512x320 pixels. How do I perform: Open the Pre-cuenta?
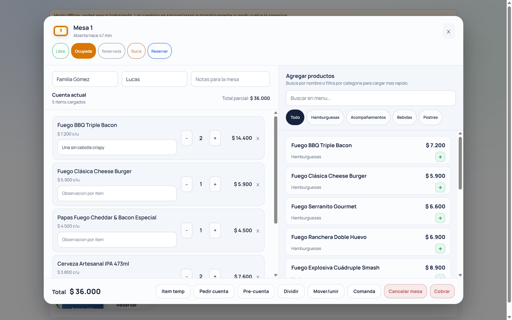point(256,291)
